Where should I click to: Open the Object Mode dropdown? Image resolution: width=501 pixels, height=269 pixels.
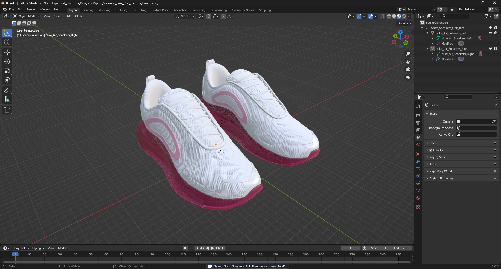click(27, 16)
